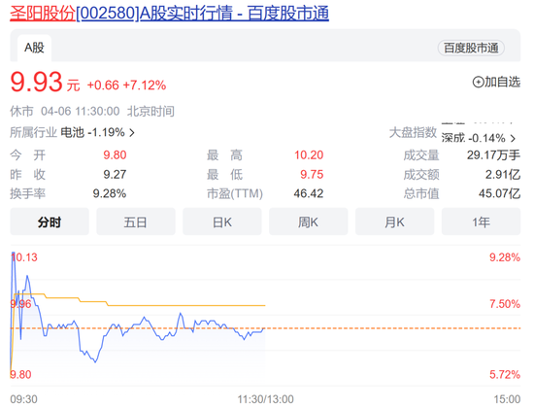Screen dimensions: 534x408
Task: Switch chart to 周K view
Action: [308, 222]
